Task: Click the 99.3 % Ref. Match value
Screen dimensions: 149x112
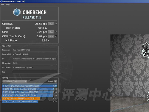Action: (x=43, y=28)
